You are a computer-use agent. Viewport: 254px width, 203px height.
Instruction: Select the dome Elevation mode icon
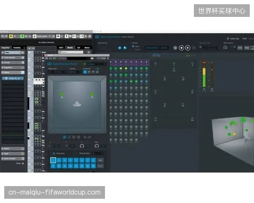(x=89, y=72)
